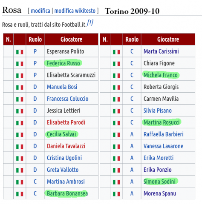Viewport: 202px width, 204px height.
Task: Open Federica Russo's player page
Action: click(63, 63)
